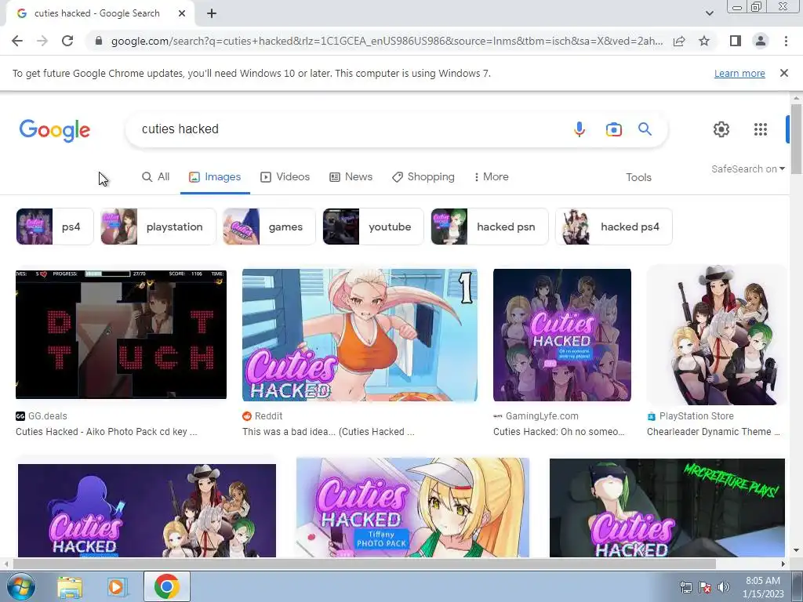Image resolution: width=803 pixels, height=602 pixels.
Task: Open the Windows Start menu
Action: 20,586
